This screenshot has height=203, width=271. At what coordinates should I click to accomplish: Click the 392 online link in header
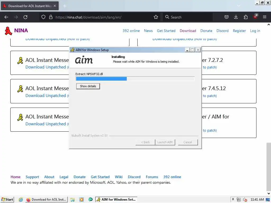pyautogui.click(x=131, y=31)
